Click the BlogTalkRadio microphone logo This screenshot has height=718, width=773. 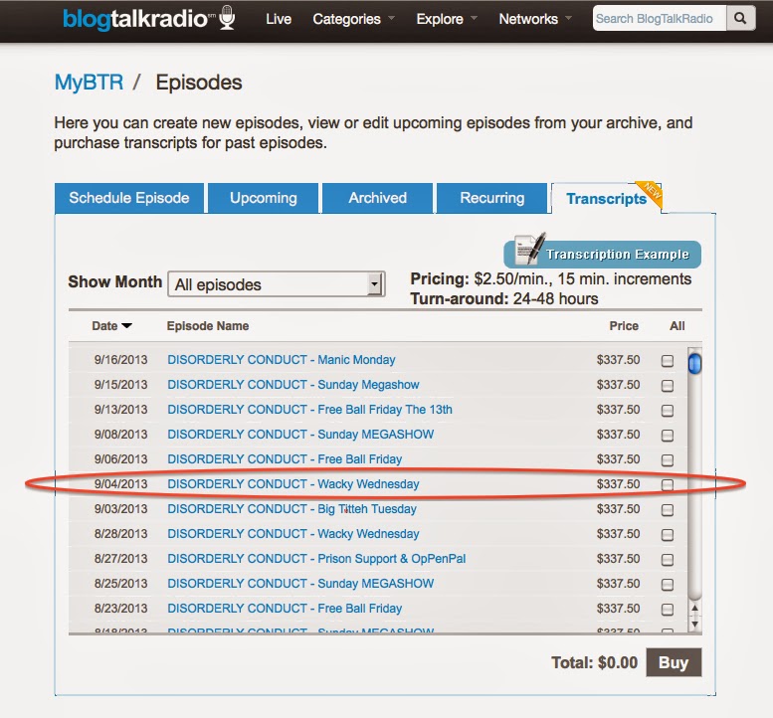tap(149, 18)
